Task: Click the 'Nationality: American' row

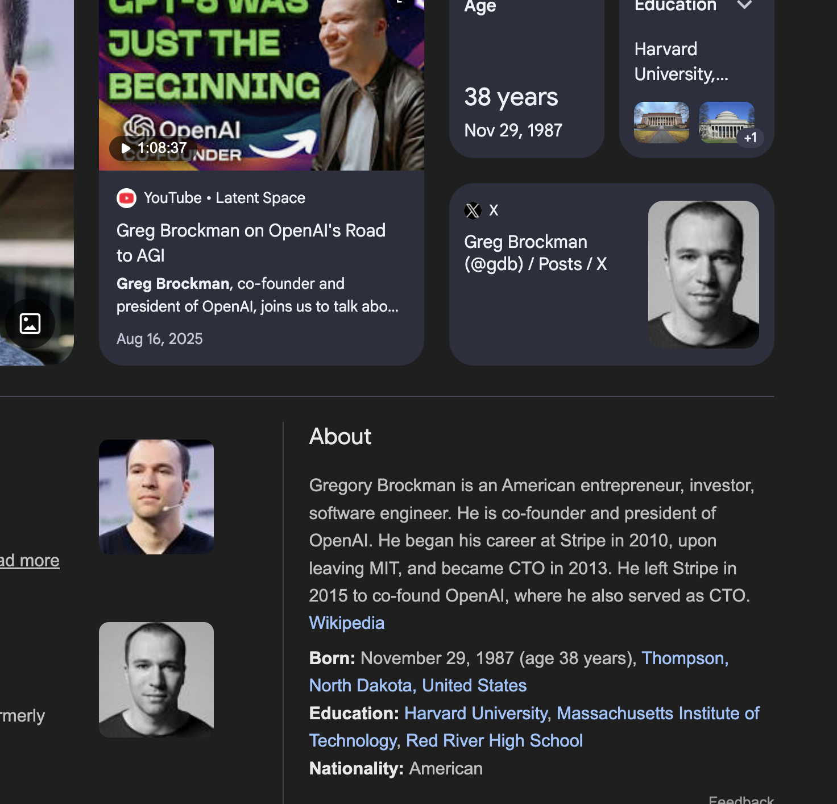Action: (x=396, y=768)
